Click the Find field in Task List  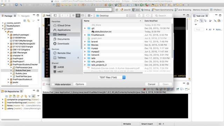click(x=199, y=29)
